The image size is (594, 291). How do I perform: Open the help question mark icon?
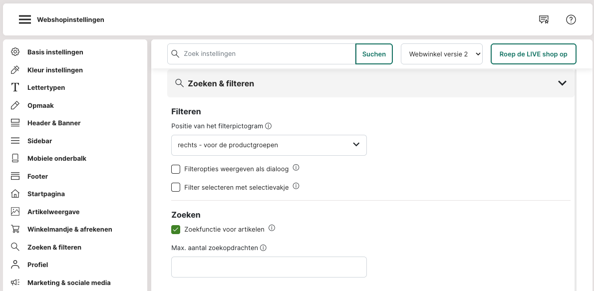point(571,20)
